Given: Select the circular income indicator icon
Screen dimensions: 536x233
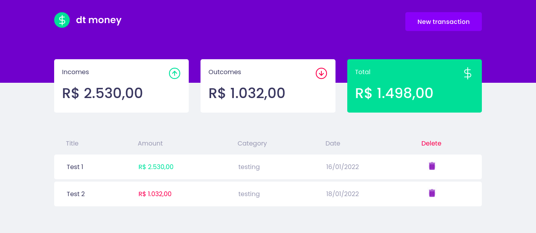Looking at the screenshot, I should click(x=175, y=73).
